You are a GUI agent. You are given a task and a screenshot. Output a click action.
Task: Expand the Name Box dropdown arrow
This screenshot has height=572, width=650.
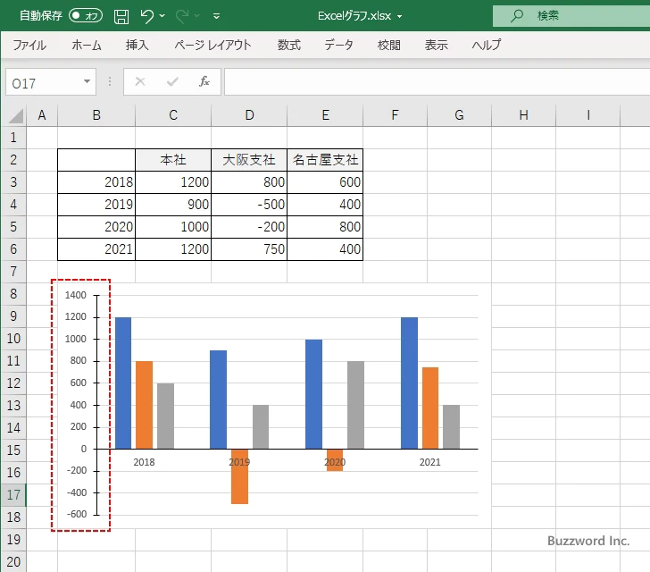[87, 81]
